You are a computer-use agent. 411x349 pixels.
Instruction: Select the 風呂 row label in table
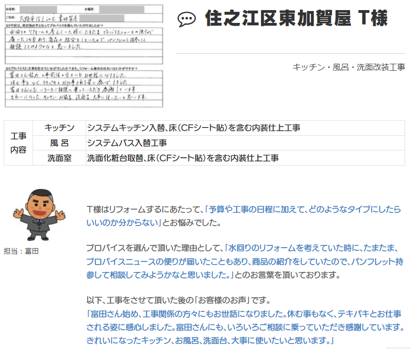[59, 143]
